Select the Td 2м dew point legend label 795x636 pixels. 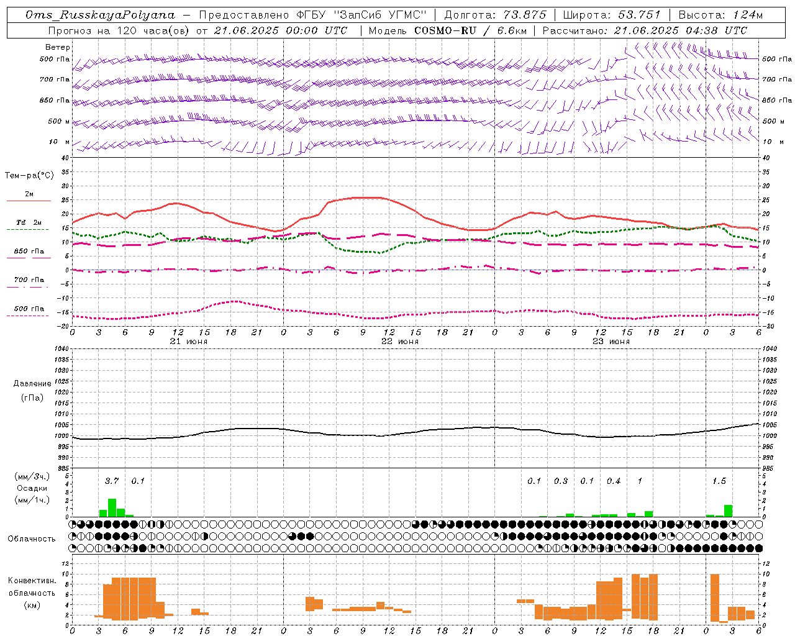[x=29, y=222]
